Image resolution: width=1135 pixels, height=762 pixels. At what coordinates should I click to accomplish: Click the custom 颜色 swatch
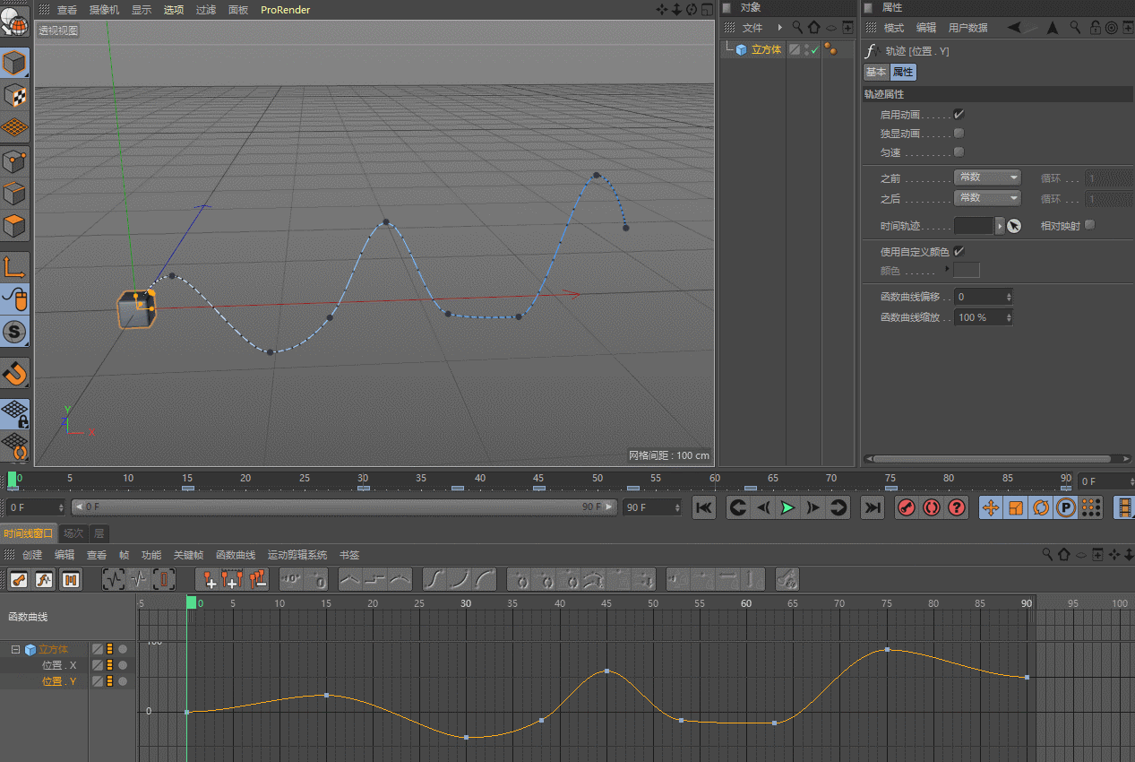pos(967,270)
